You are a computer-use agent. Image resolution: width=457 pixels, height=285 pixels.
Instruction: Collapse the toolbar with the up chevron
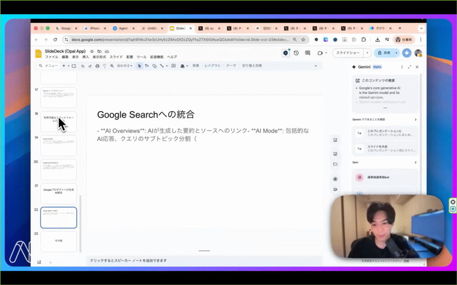click(x=316, y=66)
